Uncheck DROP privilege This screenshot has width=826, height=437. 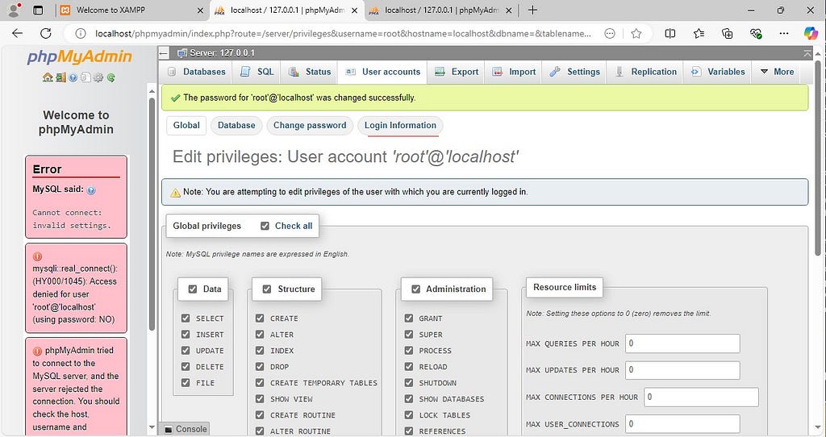(260, 366)
